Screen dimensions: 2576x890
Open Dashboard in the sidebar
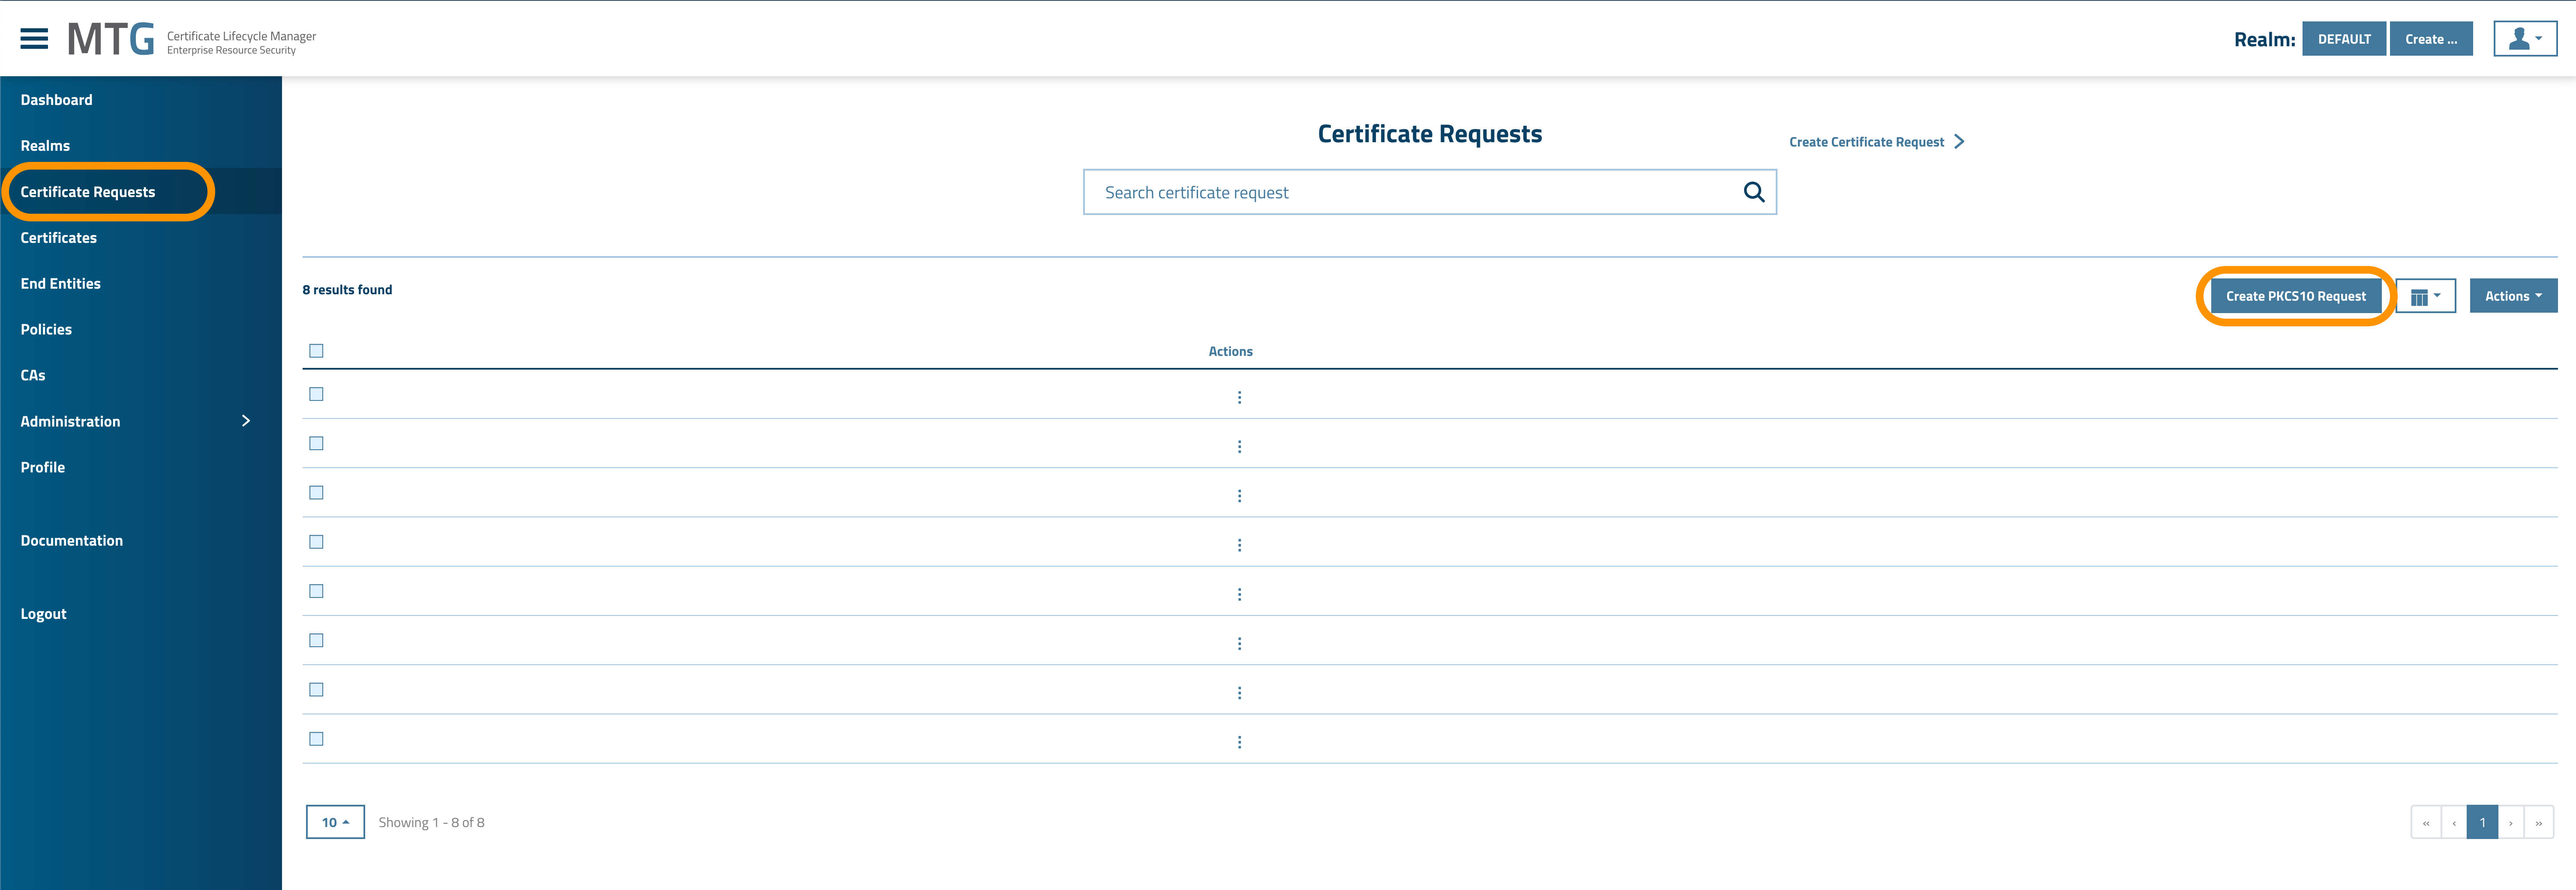click(57, 100)
